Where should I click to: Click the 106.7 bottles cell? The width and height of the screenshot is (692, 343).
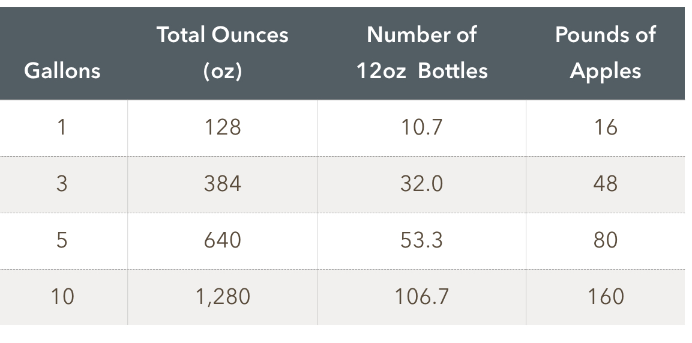(422, 297)
